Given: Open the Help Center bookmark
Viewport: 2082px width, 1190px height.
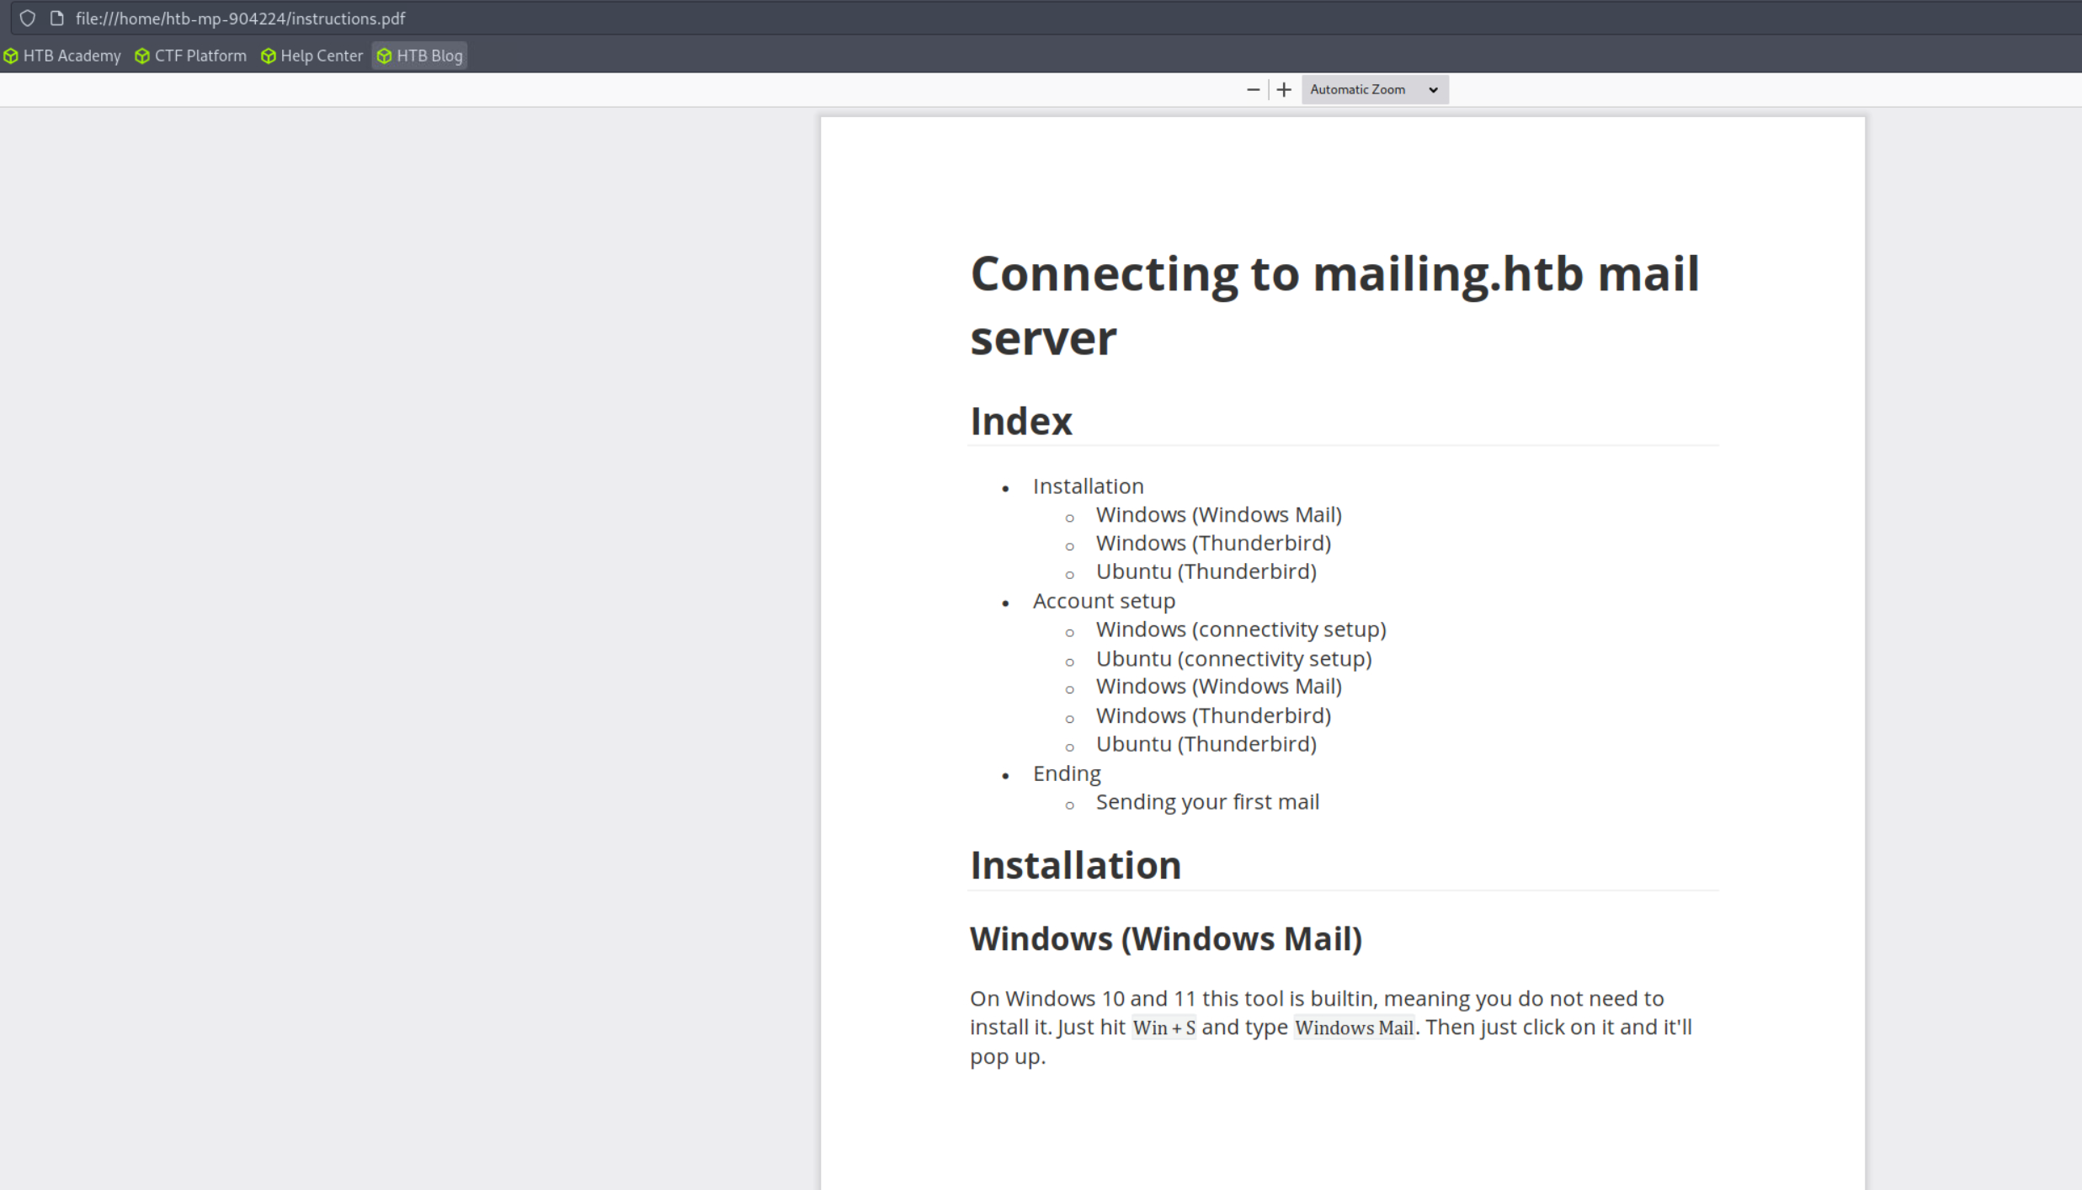Looking at the screenshot, I should tap(312, 56).
